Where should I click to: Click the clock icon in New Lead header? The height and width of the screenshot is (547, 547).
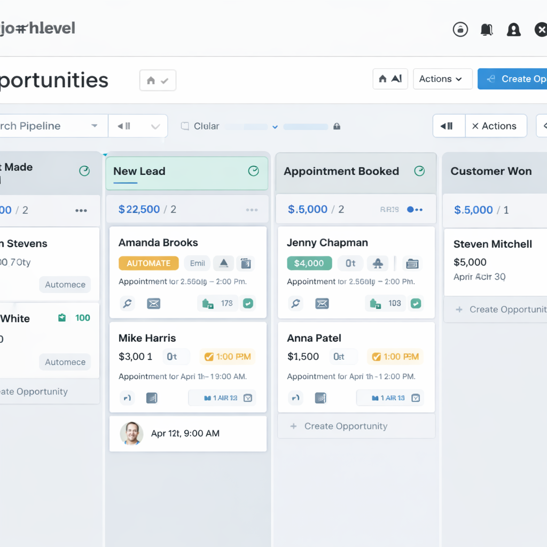(x=254, y=171)
